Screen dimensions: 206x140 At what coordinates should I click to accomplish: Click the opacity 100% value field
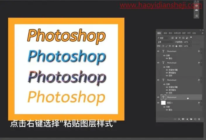coord(186,42)
